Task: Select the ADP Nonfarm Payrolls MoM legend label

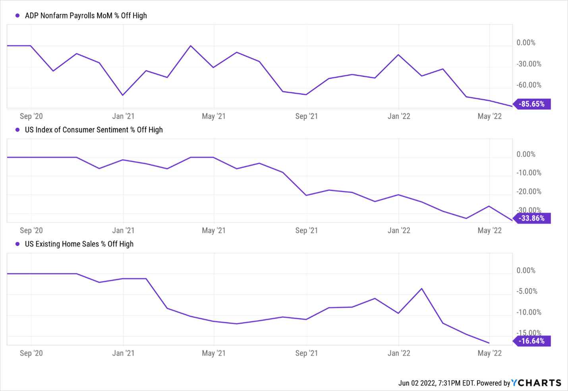Action: (86, 16)
